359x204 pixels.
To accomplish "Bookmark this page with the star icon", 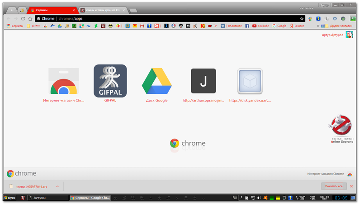I will [x=302, y=19].
